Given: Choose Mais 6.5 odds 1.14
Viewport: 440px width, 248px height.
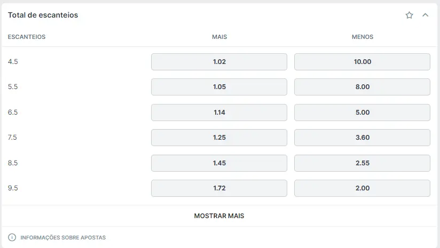Looking at the screenshot, I should point(219,113).
